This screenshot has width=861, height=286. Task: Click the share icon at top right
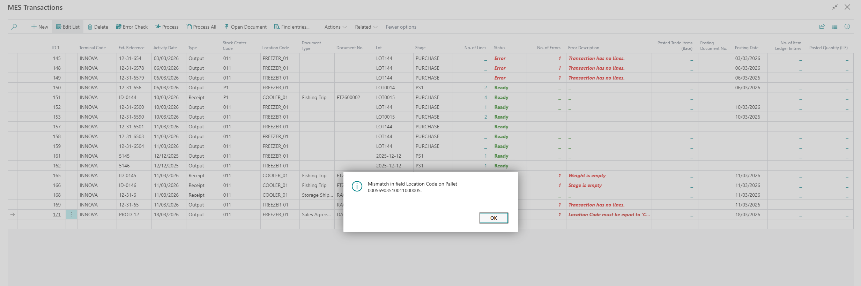(x=822, y=27)
